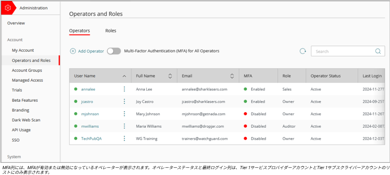The image size is (390, 175).
Task: Click the refresh icon beside search
Action: 303,51
